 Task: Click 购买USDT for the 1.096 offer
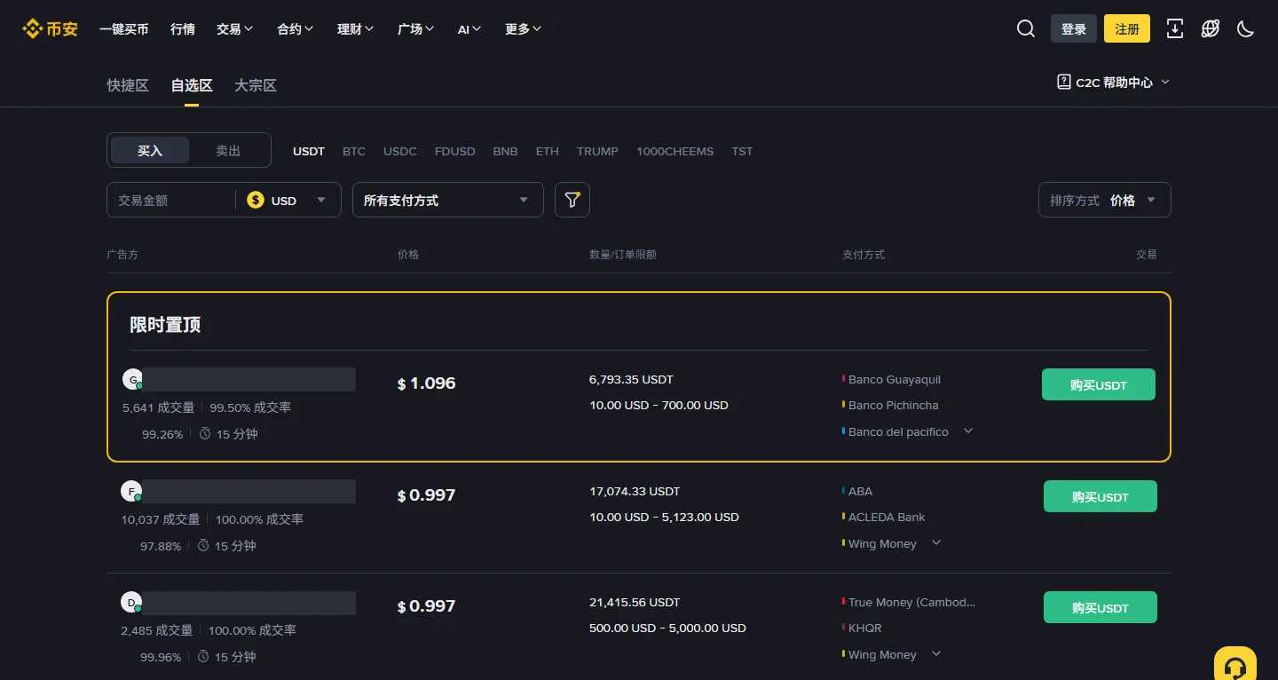[1099, 384]
